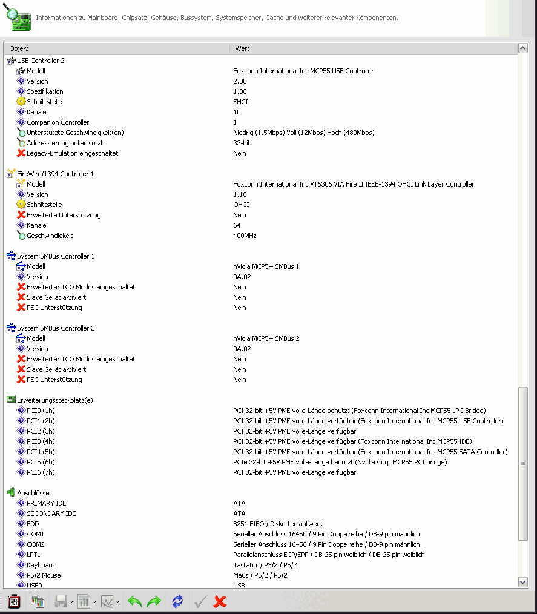Click the 'Tastatur / PS/2 / PS/2' value
The width and height of the screenshot is (537, 614).
click(x=265, y=565)
